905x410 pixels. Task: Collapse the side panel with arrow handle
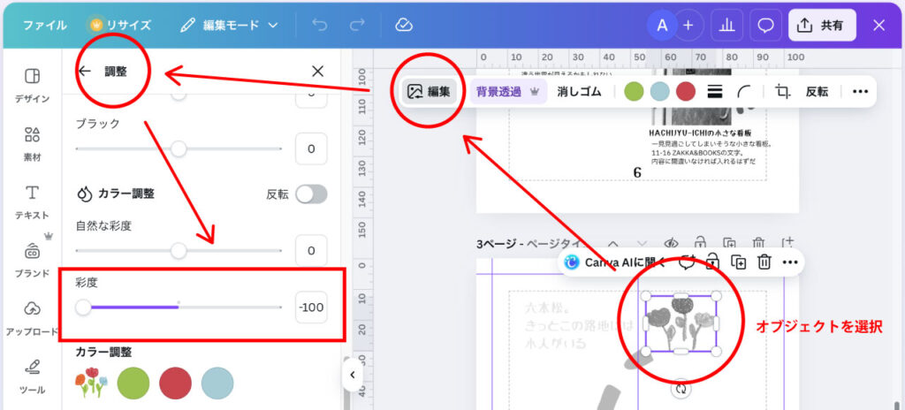[352, 375]
